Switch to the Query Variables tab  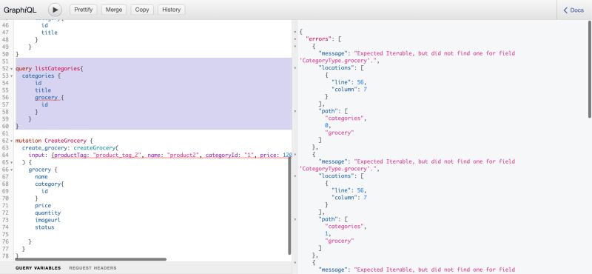38,268
